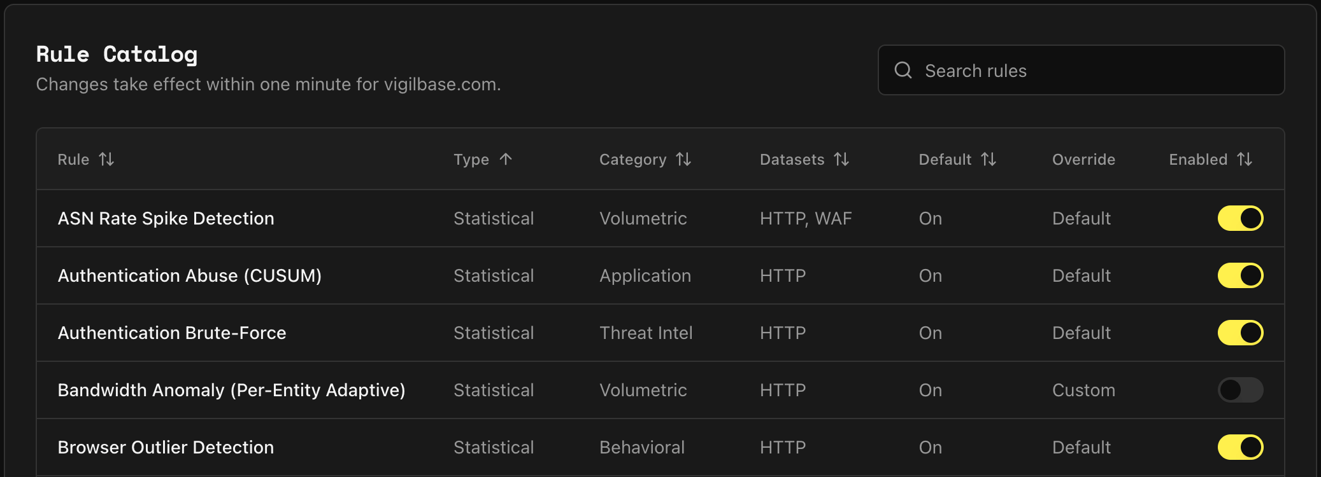
Task: Click the Threat Intel category cell
Action: 646,333
